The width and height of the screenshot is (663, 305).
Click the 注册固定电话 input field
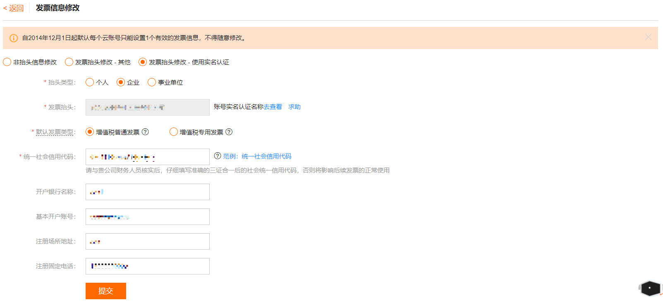(x=148, y=266)
